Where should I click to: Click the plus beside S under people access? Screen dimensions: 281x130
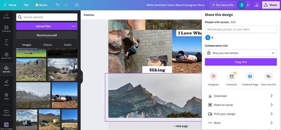tap(212, 37)
